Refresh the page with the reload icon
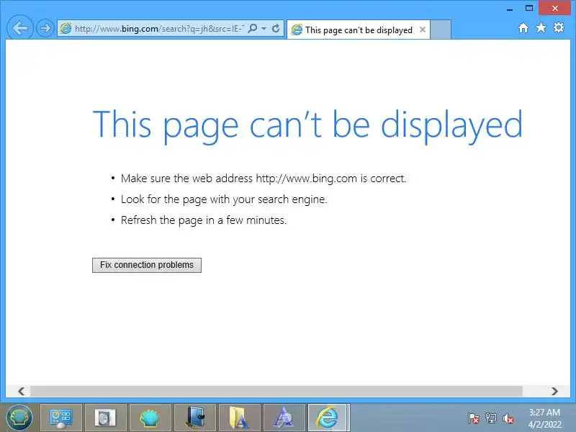The height and width of the screenshot is (432, 576). coord(276,28)
